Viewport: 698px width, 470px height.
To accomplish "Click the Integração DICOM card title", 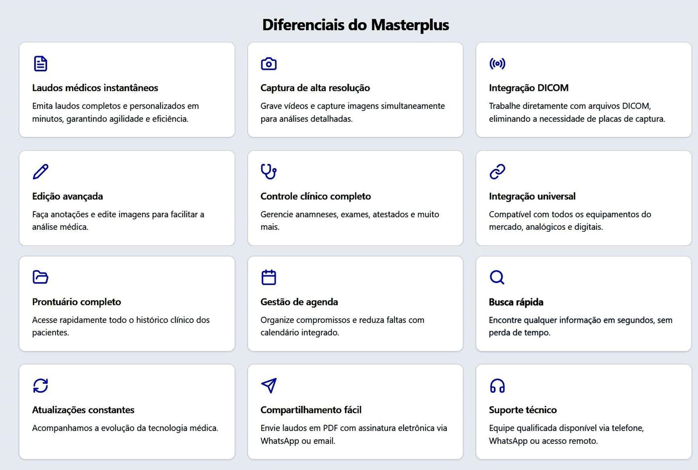I will [x=528, y=88].
